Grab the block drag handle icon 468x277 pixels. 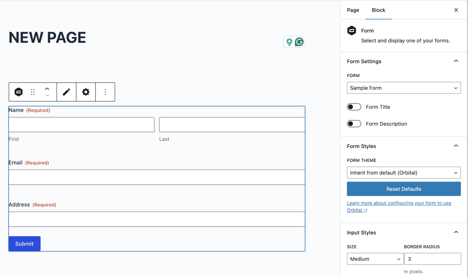tap(33, 92)
